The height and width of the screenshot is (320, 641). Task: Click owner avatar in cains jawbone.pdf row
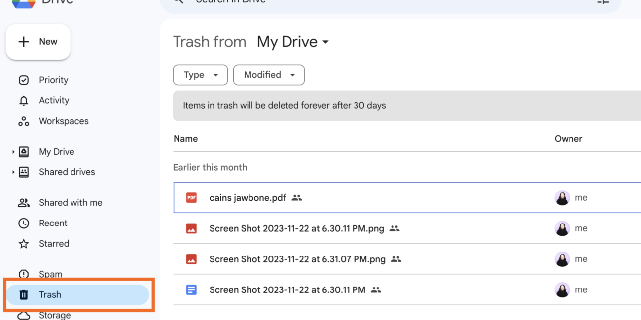click(x=562, y=198)
